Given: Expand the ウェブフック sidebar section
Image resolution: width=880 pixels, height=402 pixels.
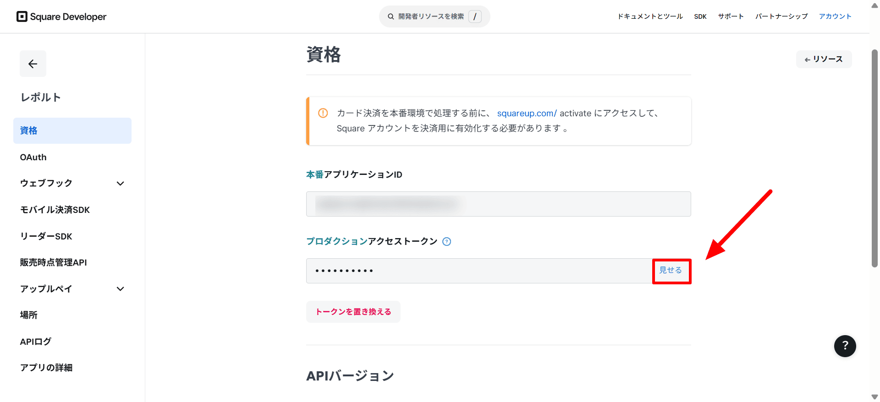Looking at the screenshot, I should pyautogui.click(x=72, y=183).
